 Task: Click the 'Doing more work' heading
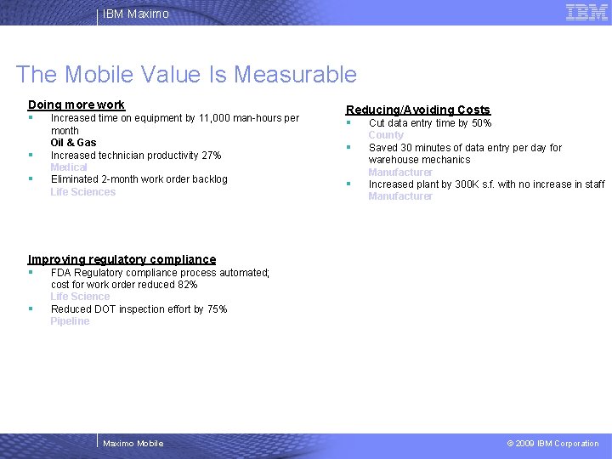tap(76, 105)
